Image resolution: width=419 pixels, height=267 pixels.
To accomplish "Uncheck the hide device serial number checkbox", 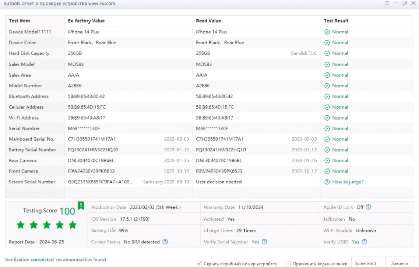I will 199,263.
